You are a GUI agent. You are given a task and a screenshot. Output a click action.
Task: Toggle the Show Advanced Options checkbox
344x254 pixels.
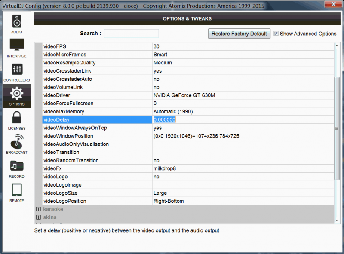click(x=276, y=34)
